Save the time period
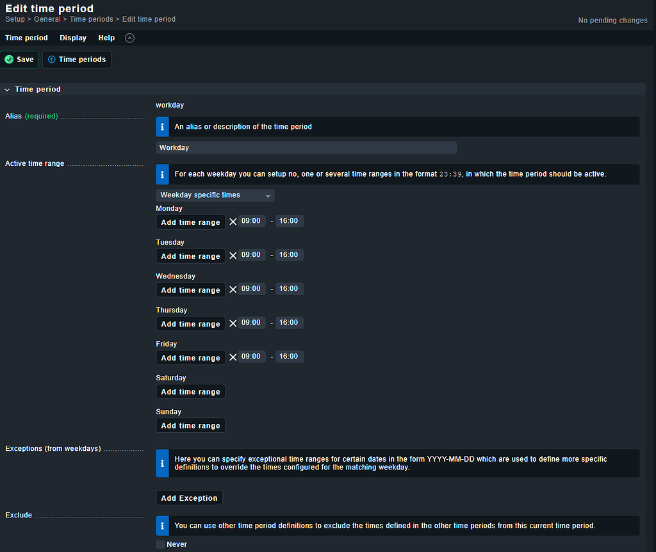Screen dimensions: 656x552 pyautogui.click(x=19, y=60)
